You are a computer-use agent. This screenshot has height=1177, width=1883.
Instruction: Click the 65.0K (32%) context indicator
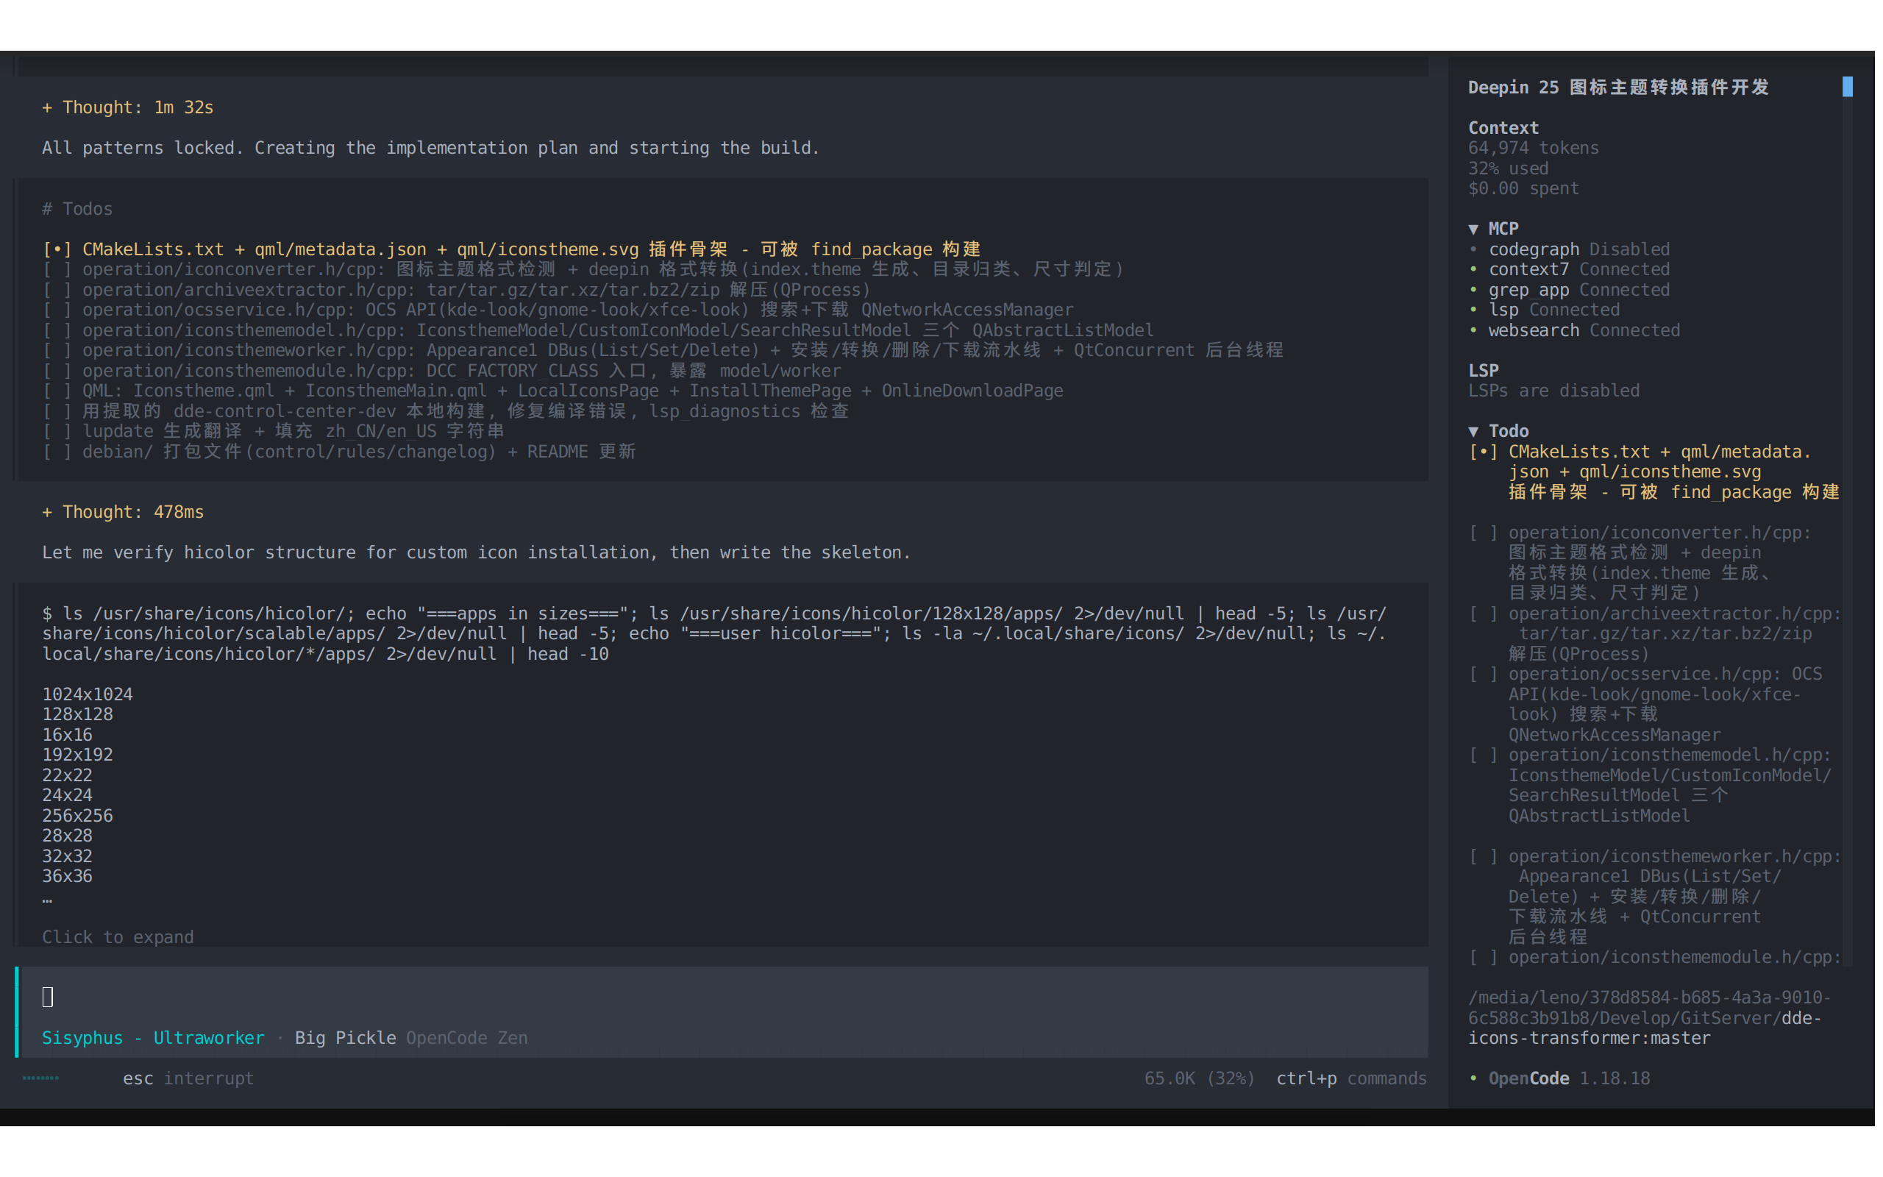click(x=1199, y=1079)
